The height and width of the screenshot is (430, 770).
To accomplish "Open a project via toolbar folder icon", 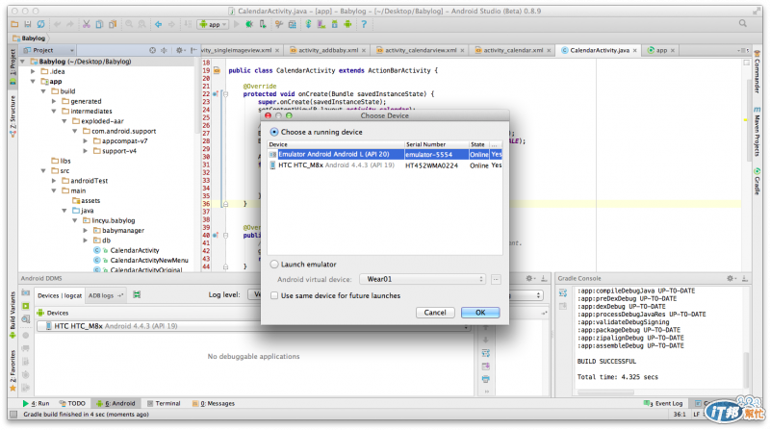I will tap(14, 24).
